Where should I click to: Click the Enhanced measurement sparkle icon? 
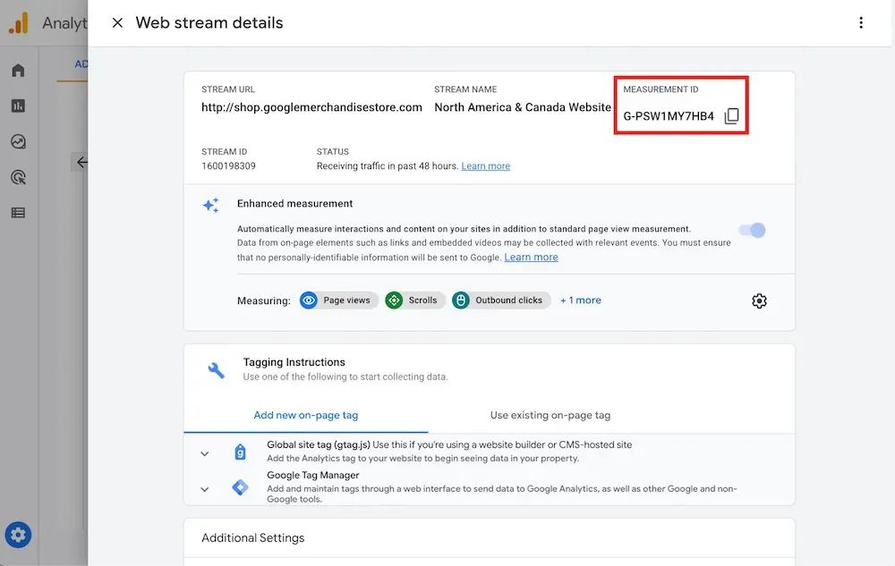210,205
